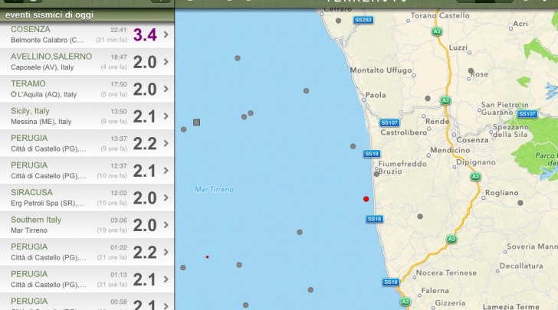
Task: Click the A3 shield near Torano Castello
Action: click(x=437, y=31)
